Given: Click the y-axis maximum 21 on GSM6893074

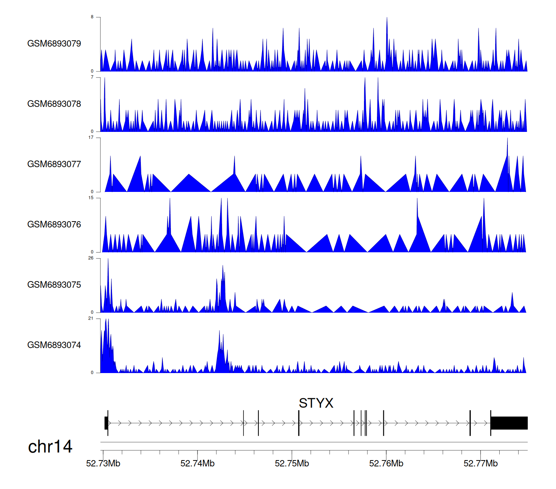Looking at the screenshot, I should (91, 319).
